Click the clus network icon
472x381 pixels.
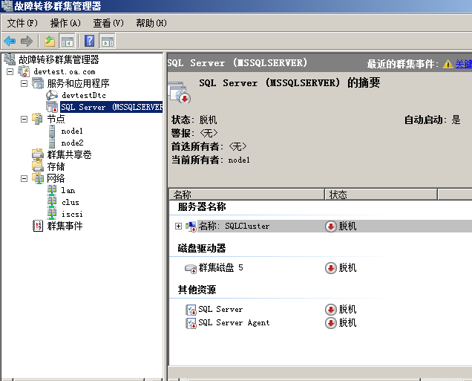point(52,202)
